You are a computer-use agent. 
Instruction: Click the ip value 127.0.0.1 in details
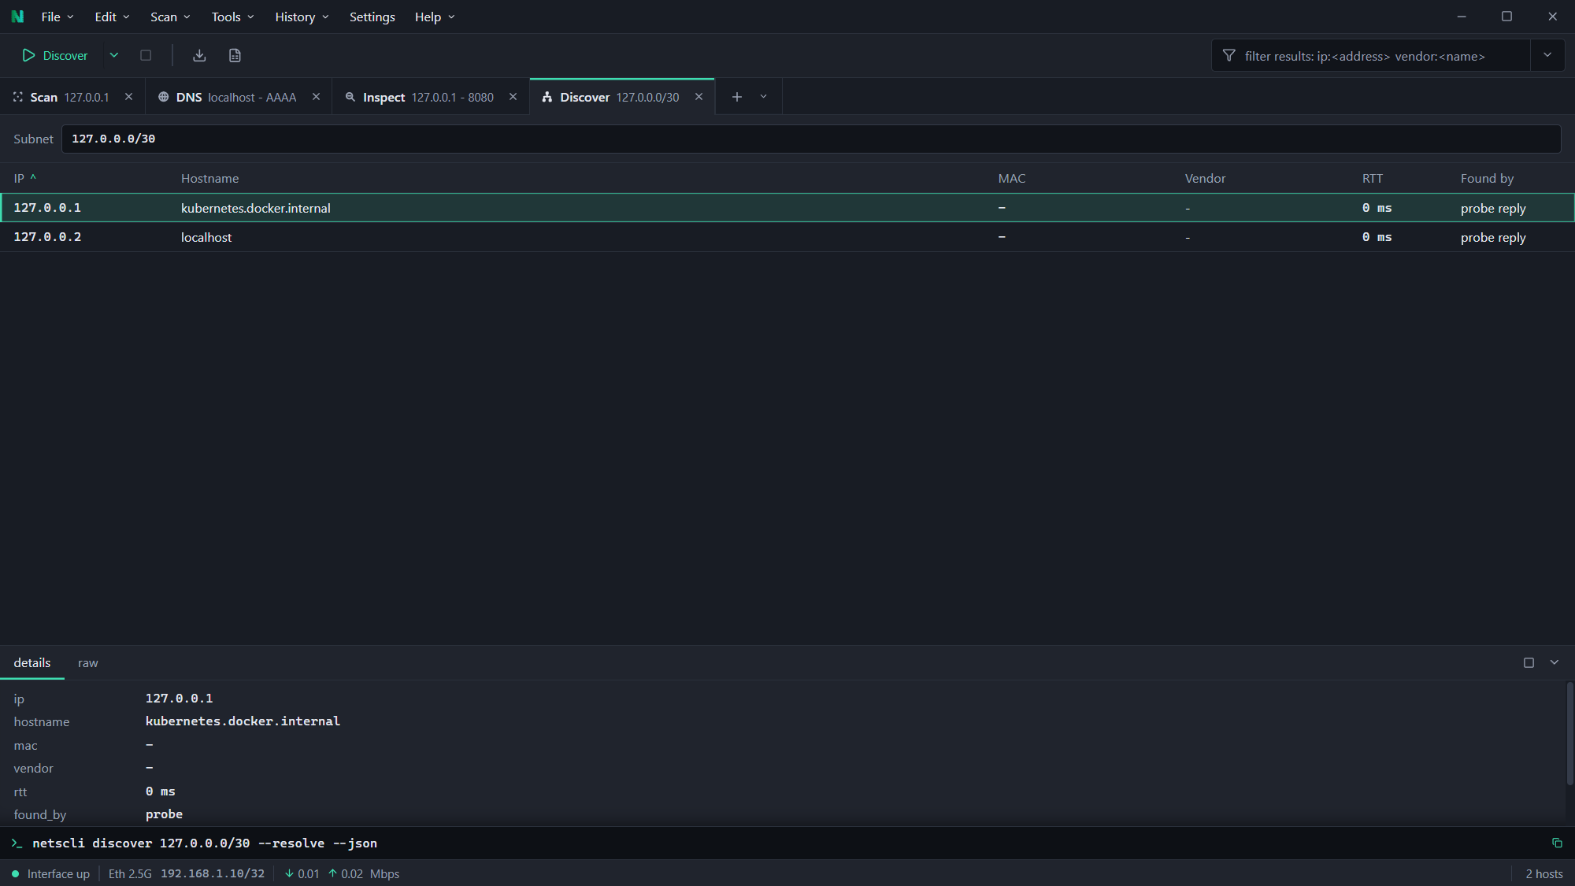[x=179, y=698]
